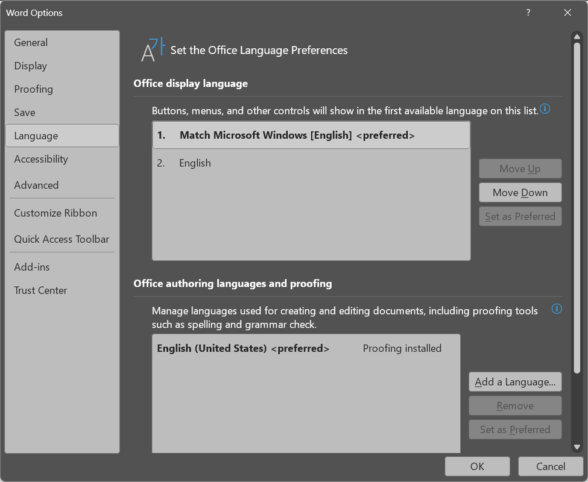Go to the Add-ins category
The image size is (588, 482).
click(62, 267)
